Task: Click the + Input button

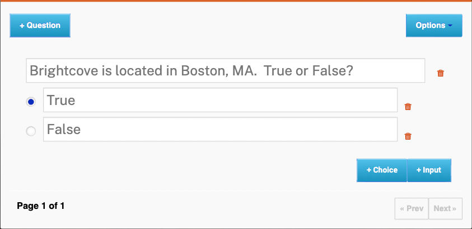Action: pos(429,170)
